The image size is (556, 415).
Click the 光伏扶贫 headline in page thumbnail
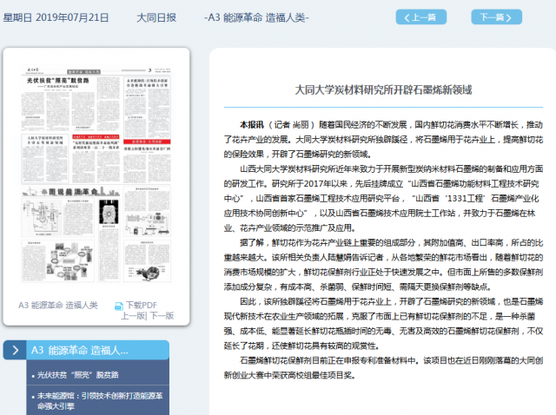(58, 81)
